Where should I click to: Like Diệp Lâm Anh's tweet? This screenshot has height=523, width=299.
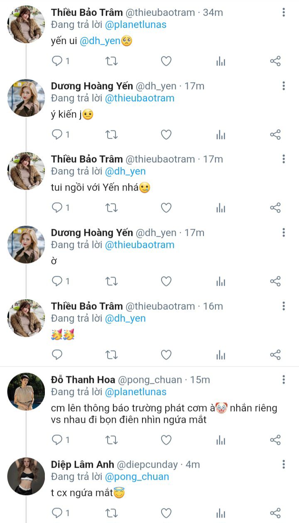(166, 513)
